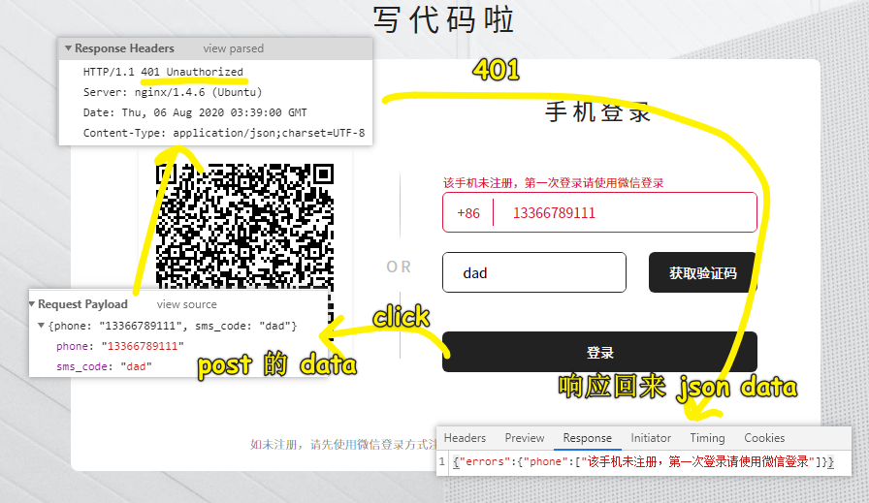The image size is (869, 503).
Task: Select the Date header line
Action: pos(195,112)
